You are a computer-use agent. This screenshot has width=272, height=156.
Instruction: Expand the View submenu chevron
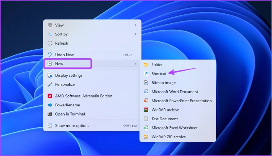tap(135, 25)
